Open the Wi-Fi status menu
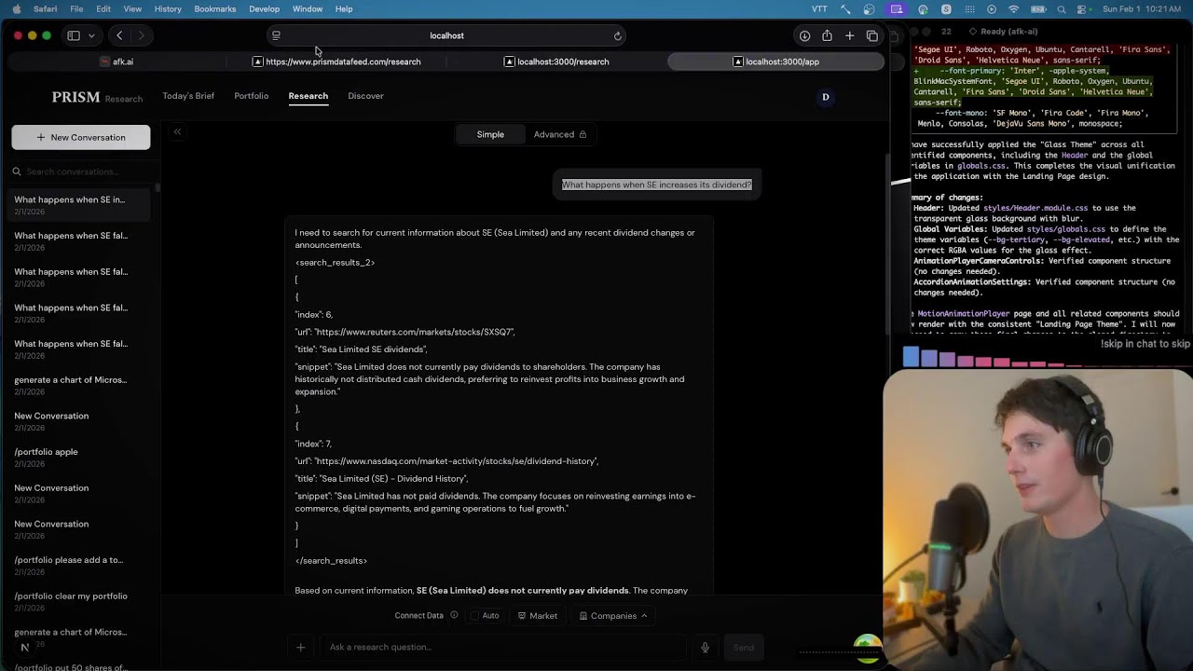 pos(1014,8)
